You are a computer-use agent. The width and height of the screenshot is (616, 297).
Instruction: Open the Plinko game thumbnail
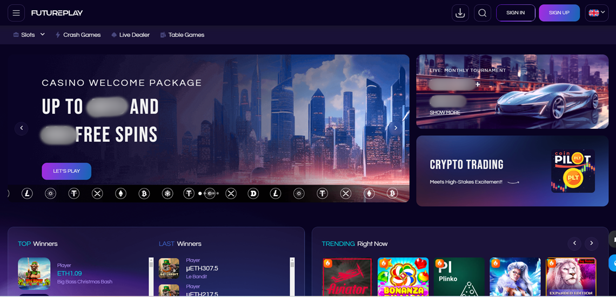(459, 277)
